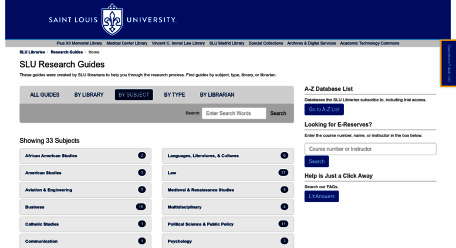Click American Studies count badge 3
The height and width of the screenshot is (248, 456).
[x=141, y=172]
